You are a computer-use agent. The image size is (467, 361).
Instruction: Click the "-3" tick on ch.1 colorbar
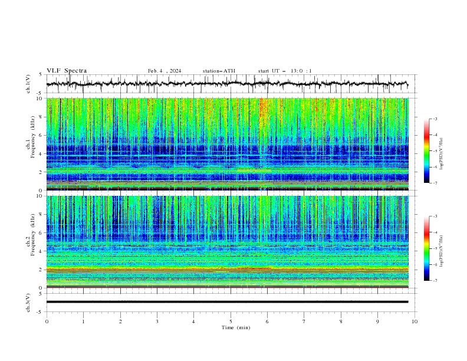point(435,119)
